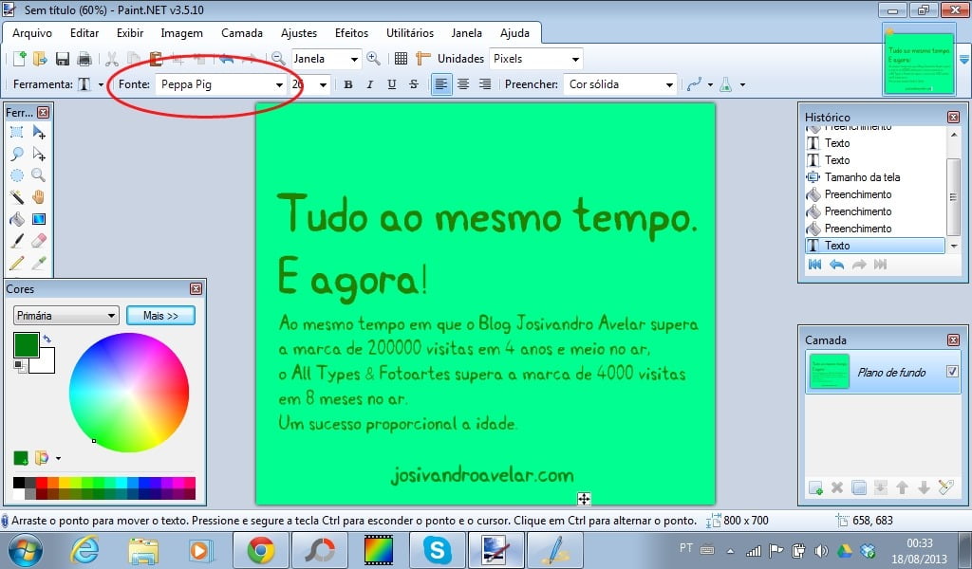Select the Eraser tool

tap(38, 240)
